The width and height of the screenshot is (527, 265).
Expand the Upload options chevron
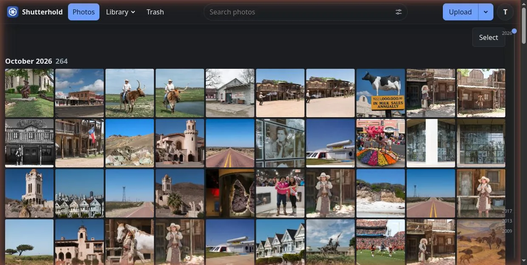click(486, 12)
